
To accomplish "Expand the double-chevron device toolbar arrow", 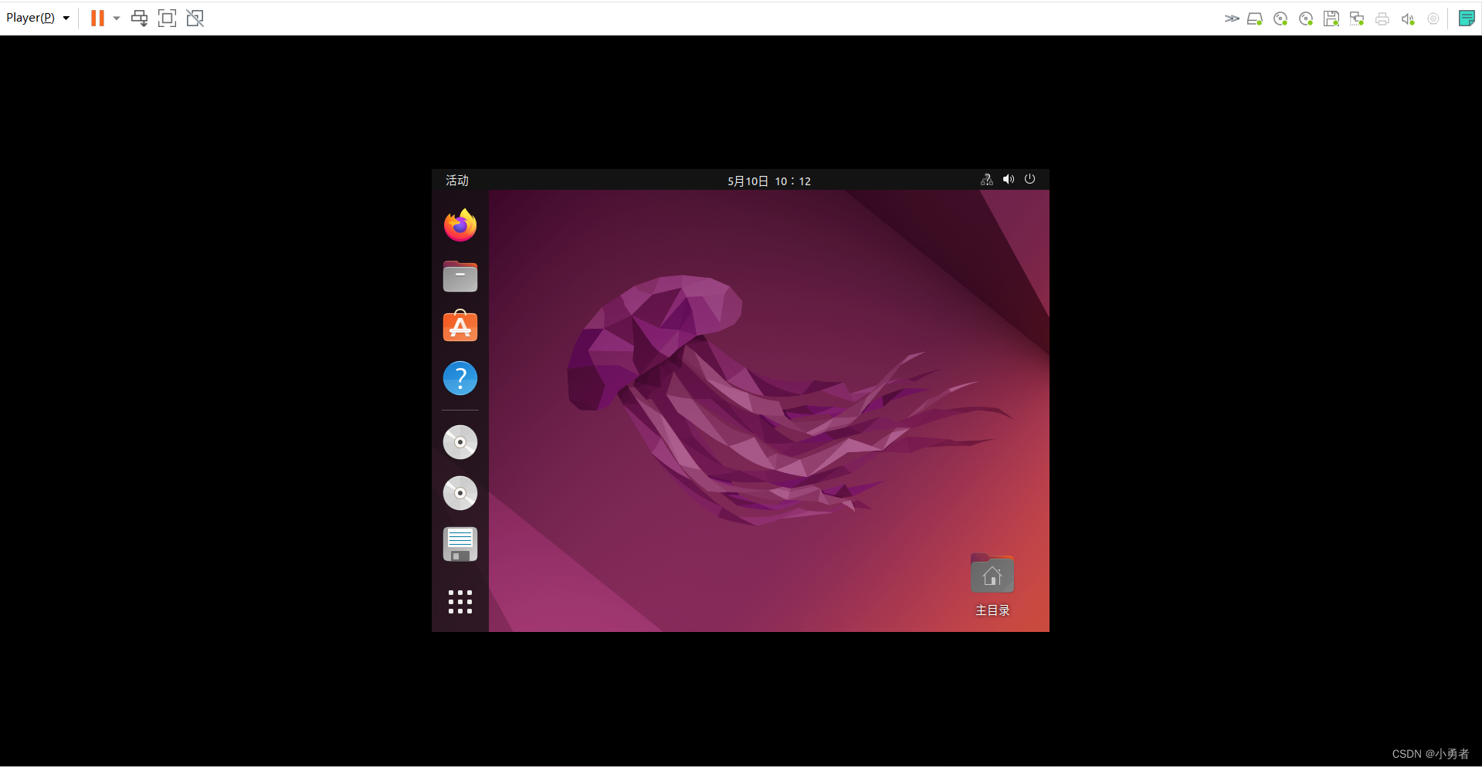I will pyautogui.click(x=1232, y=19).
